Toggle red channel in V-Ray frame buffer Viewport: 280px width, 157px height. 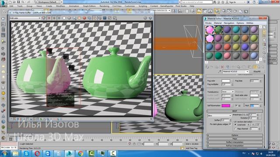pos(49,18)
